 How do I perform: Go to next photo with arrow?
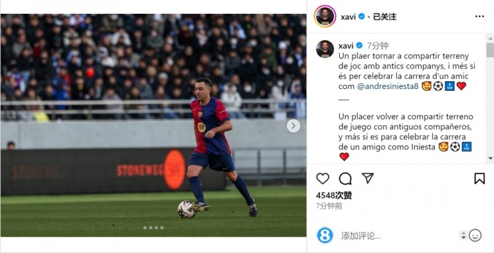(x=293, y=126)
